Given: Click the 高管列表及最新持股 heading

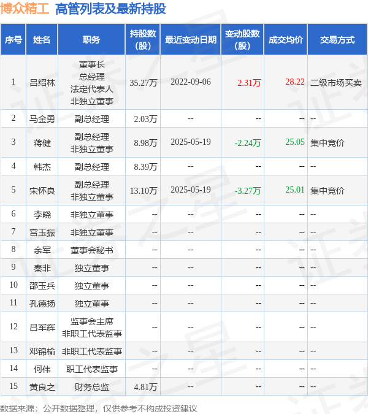Looking at the screenshot, I should tap(110, 9).
